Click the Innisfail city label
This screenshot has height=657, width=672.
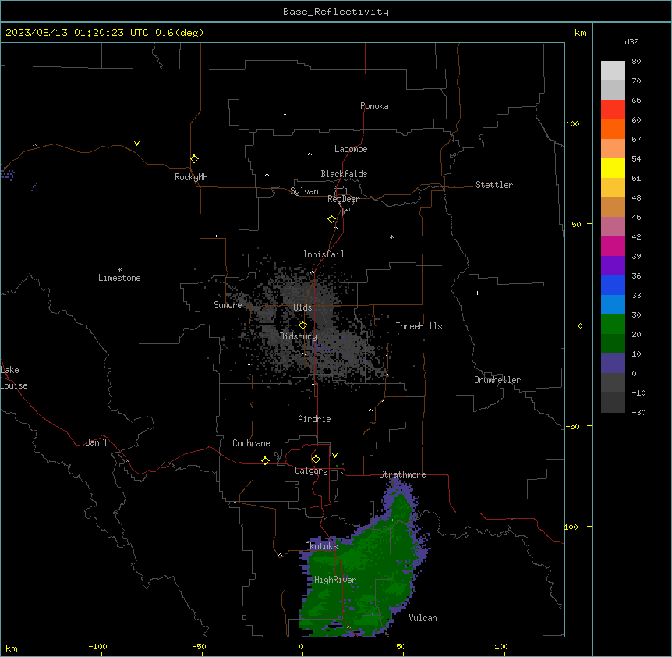(324, 254)
